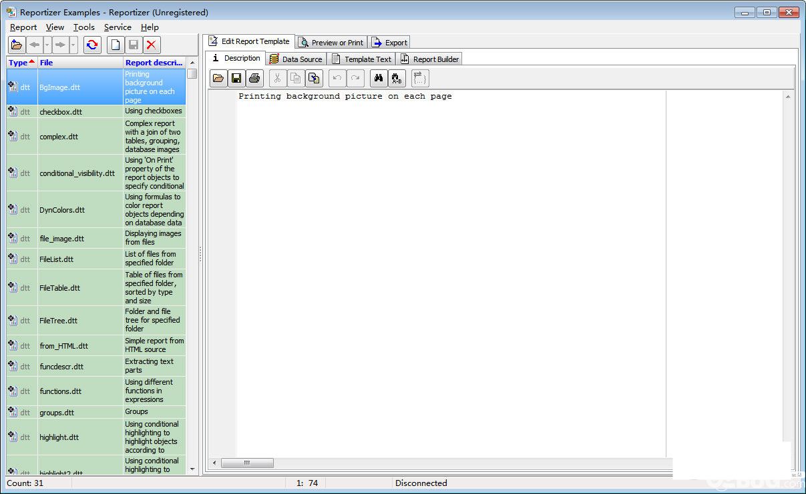Screen dimensions: 806x494
Task: Select the conditional_visibility.dtt report
Action: [x=96, y=173]
